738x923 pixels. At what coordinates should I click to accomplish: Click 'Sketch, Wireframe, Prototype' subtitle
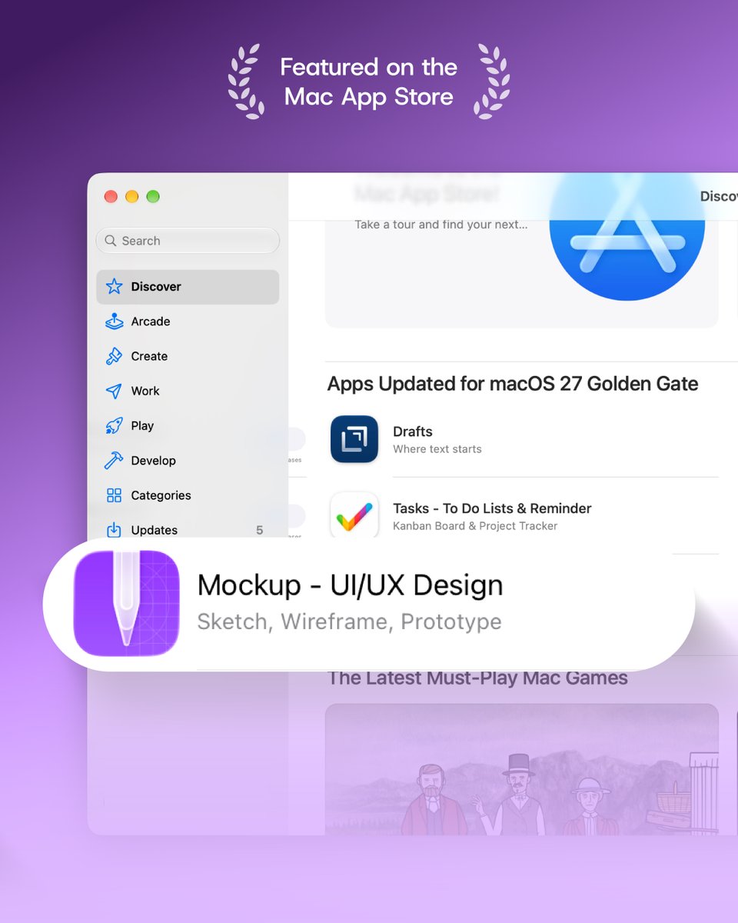349,621
